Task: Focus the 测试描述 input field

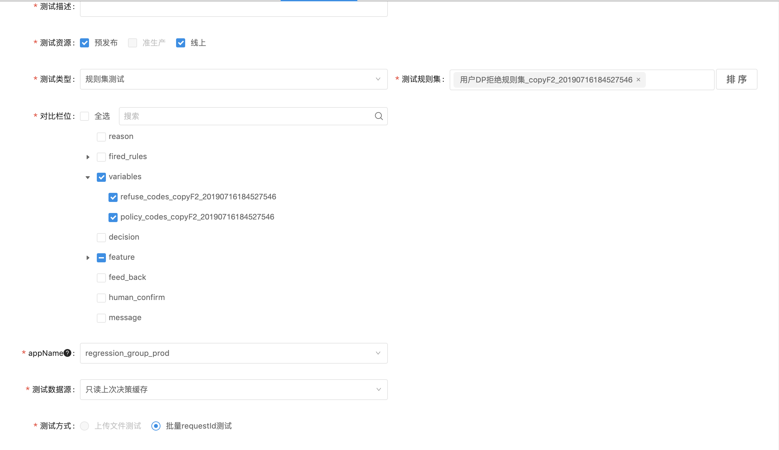Action: pos(234,8)
